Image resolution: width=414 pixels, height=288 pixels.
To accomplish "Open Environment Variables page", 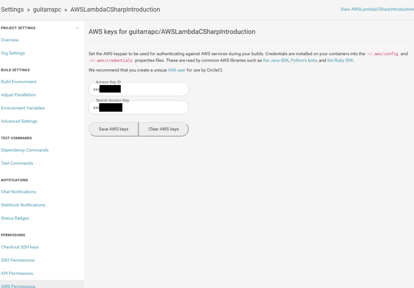I will 23,108.
